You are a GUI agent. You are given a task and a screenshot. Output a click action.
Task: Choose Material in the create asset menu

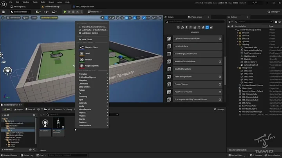(x=92, y=59)
